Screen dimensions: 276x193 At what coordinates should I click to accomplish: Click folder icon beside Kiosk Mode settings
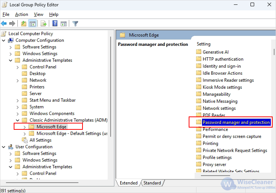pyautogui.click(x=199, y=87)
